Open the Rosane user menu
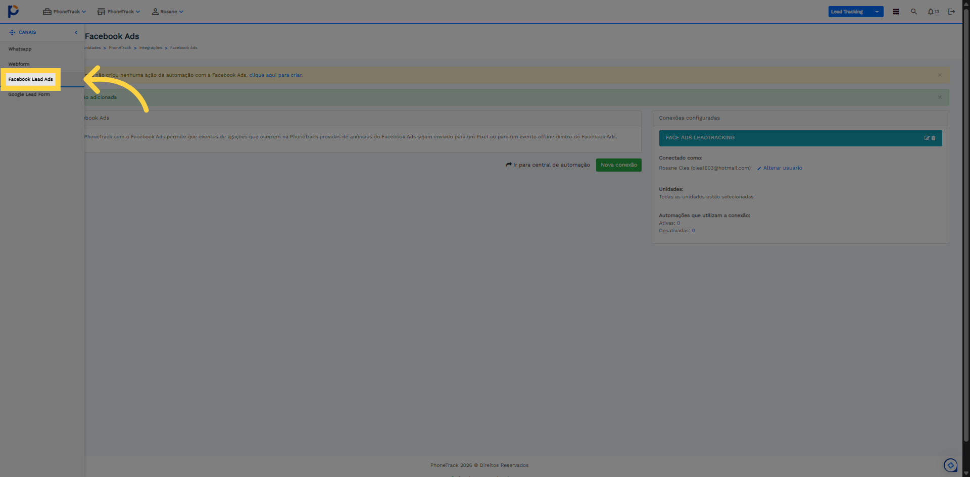970x477 pixels. [x=168, y=12]
